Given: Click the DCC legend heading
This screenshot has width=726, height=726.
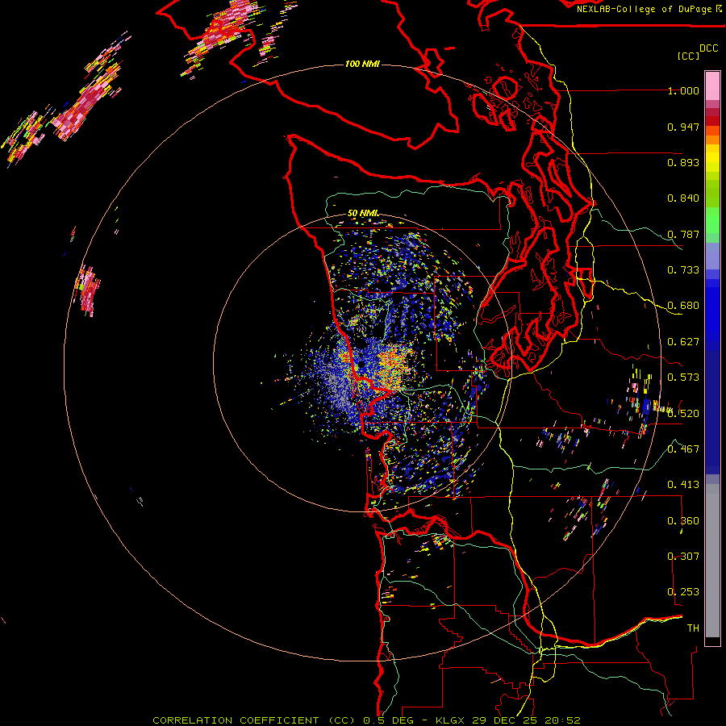Looking at the screenshot, I should point(709,48).
